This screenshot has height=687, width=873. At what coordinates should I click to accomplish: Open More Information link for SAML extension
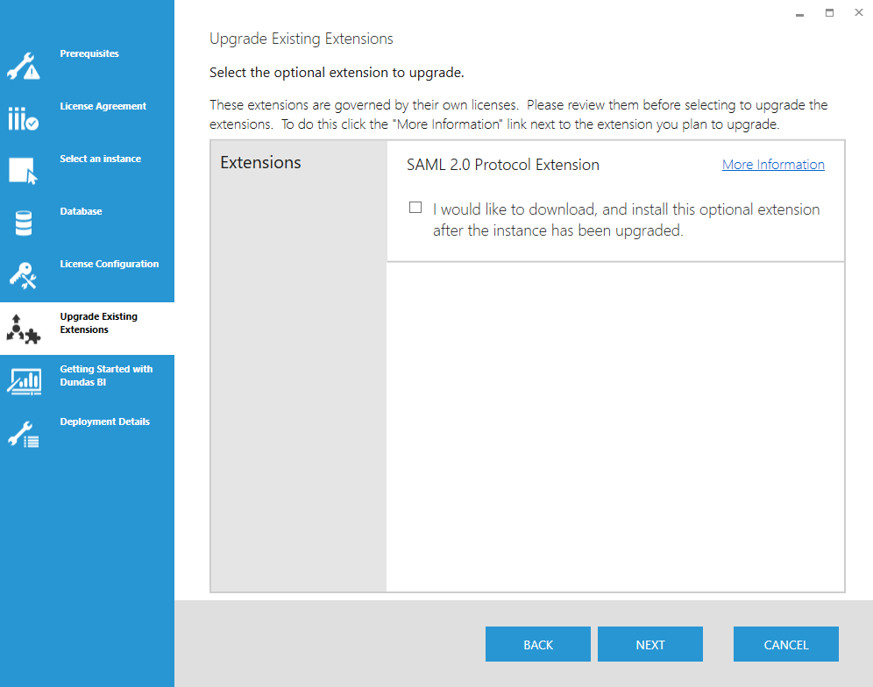pos(773,164)
